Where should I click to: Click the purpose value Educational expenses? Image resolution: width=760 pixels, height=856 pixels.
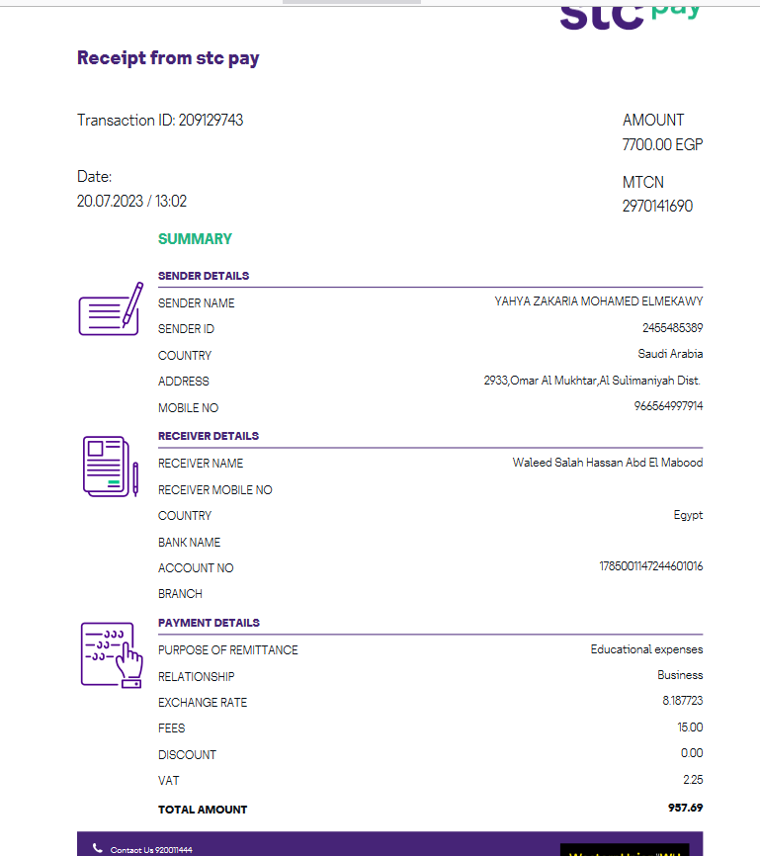tap(646, 649)
